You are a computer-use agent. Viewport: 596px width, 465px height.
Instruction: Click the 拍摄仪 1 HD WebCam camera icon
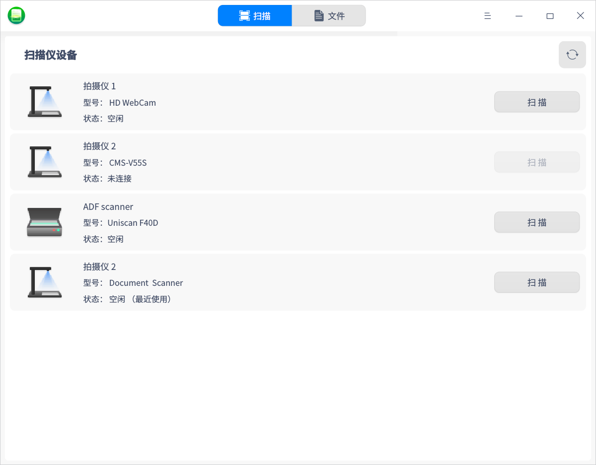click(45, 102)
